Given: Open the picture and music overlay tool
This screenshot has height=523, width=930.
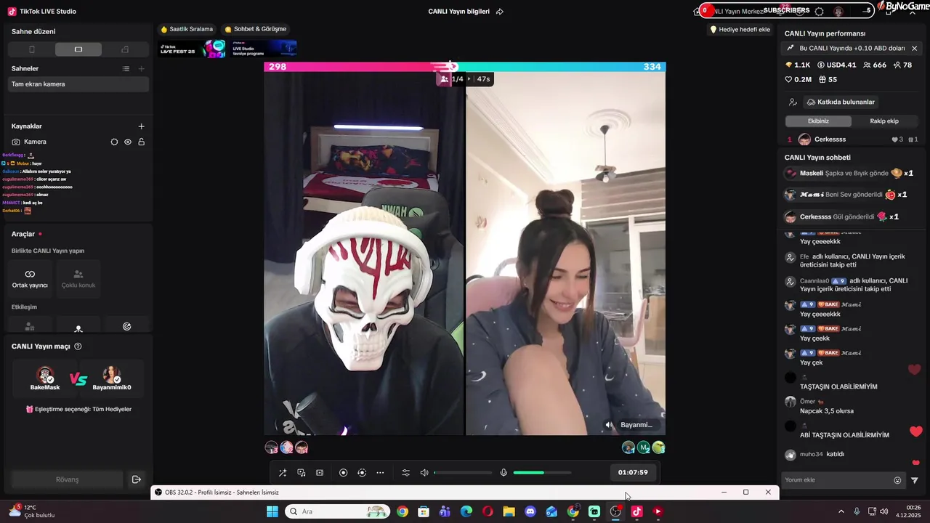Looking at the screenshot, I should (302, 473).
